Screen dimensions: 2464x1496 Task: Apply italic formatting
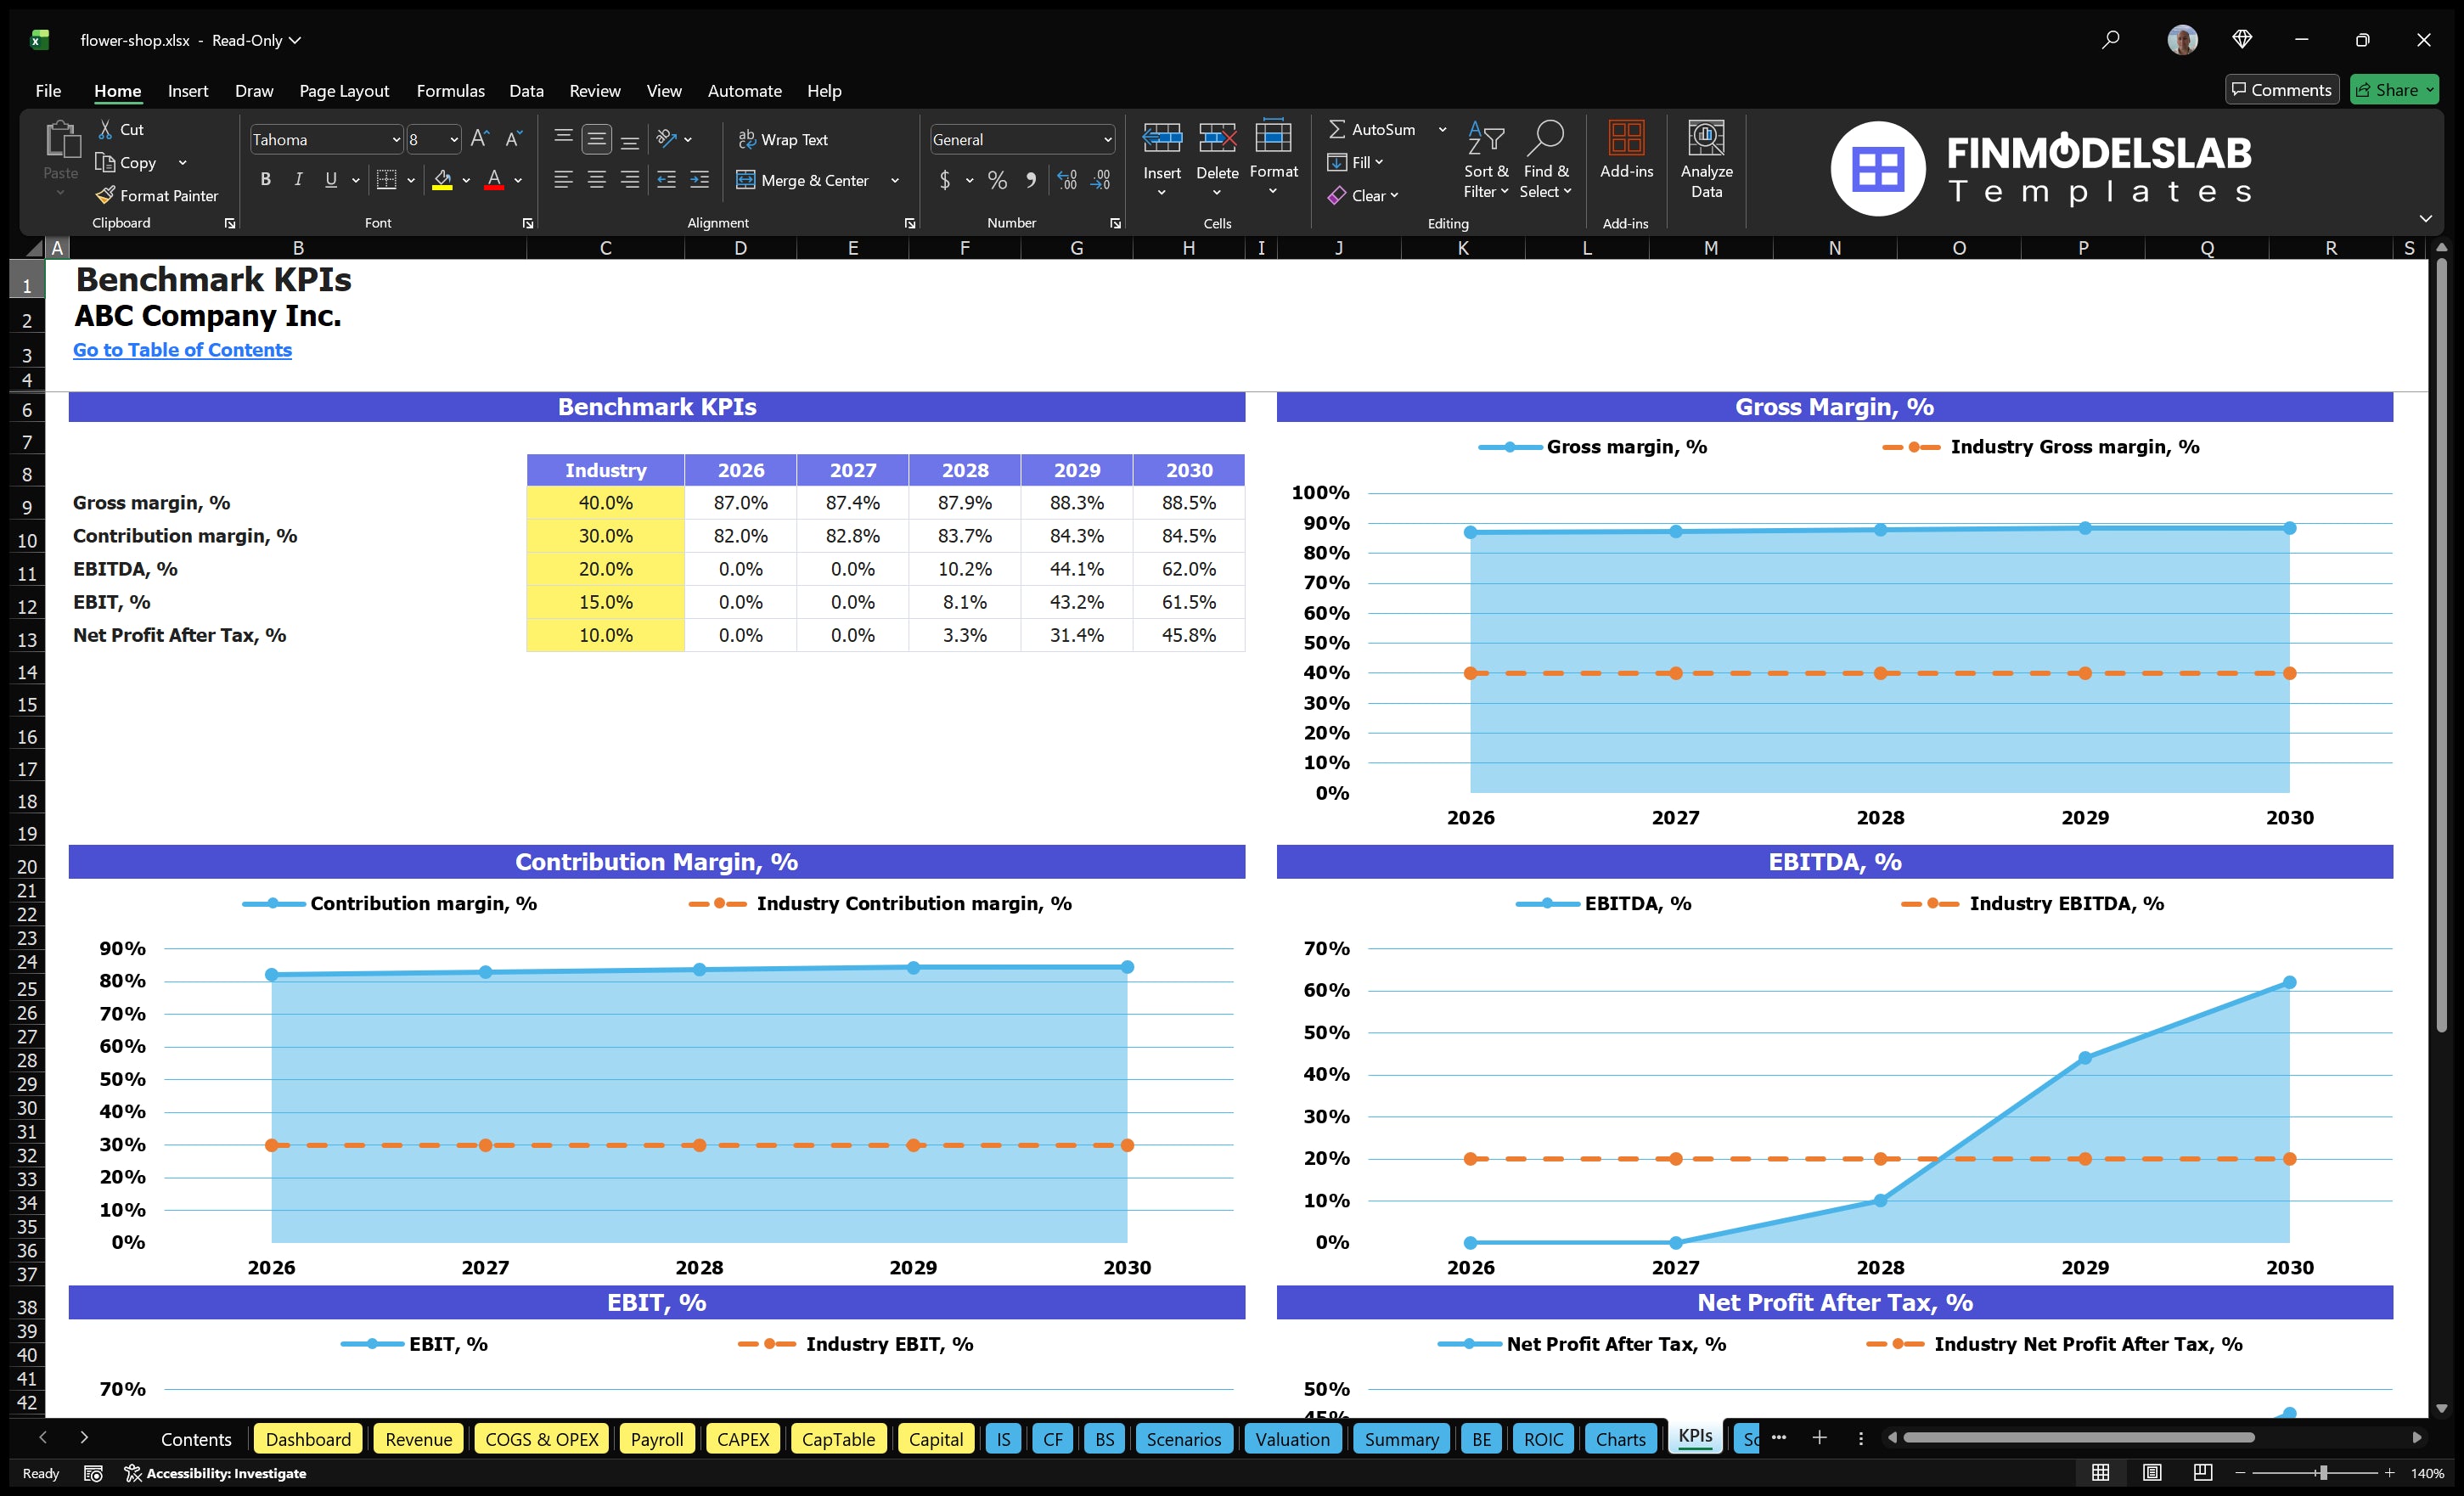point(297,180)
